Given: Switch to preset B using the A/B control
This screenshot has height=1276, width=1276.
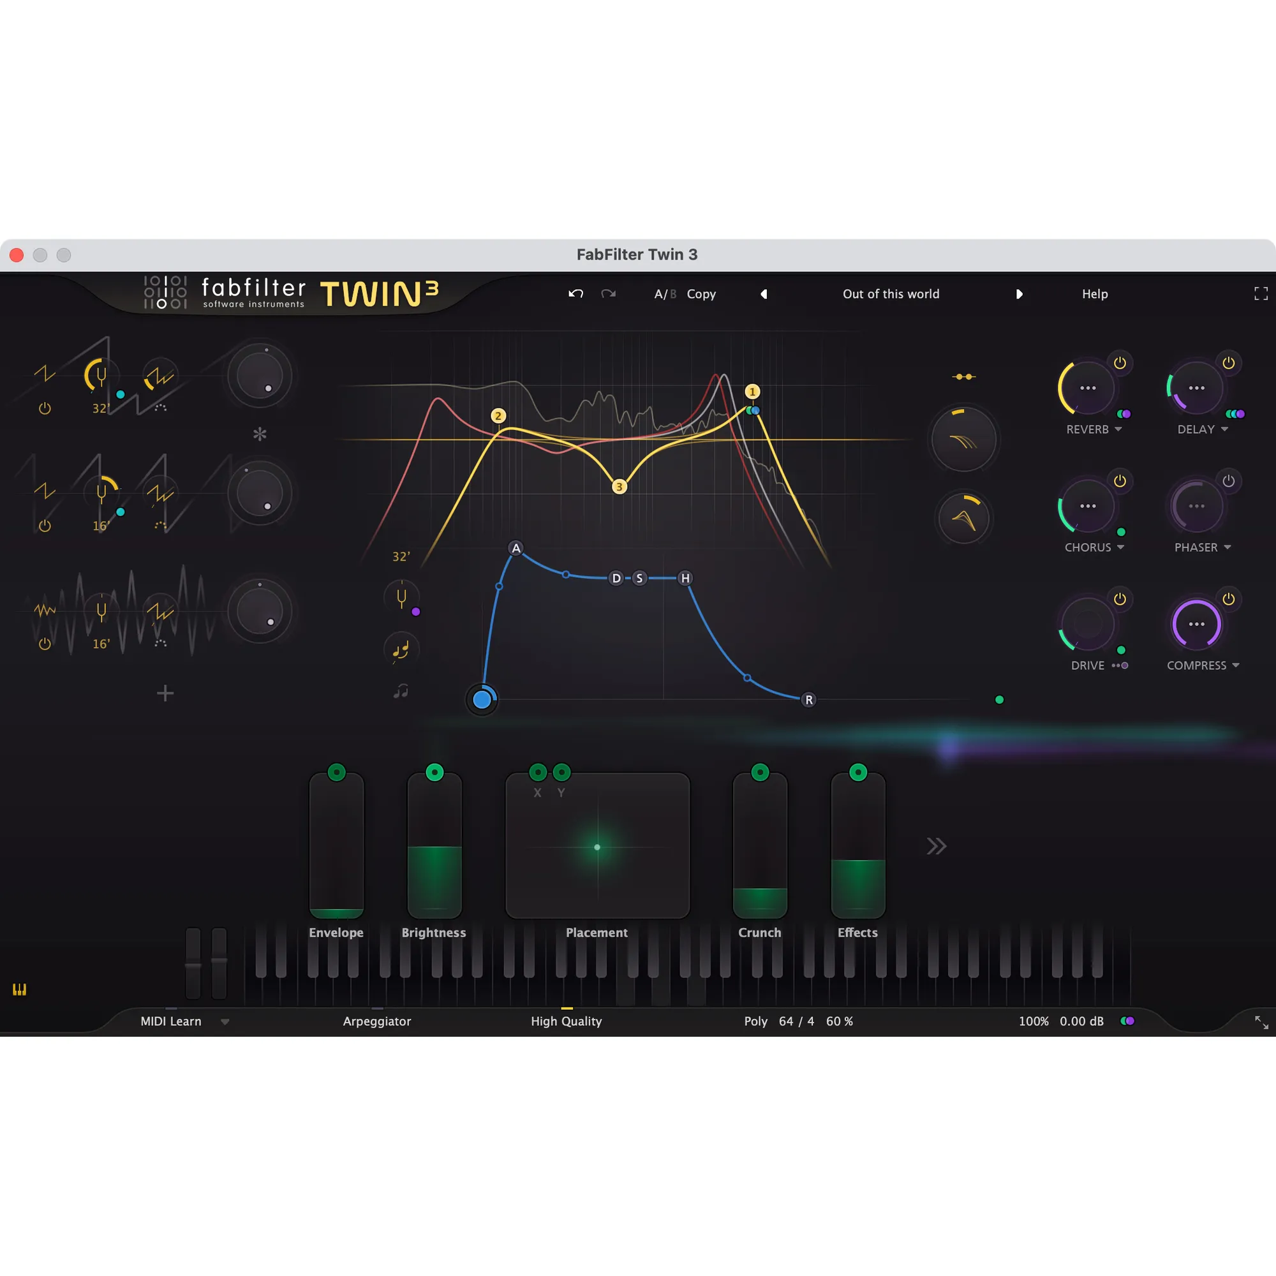Looking at the screenshot, I should click(672, 294).
